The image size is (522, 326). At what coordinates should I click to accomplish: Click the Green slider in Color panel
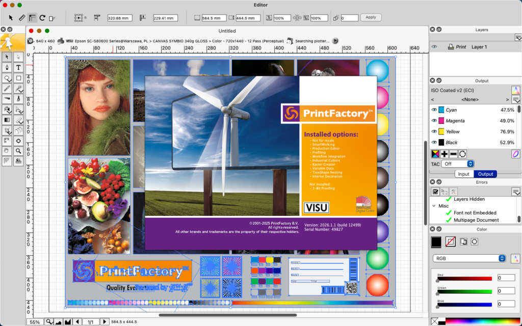click(464, 292)
